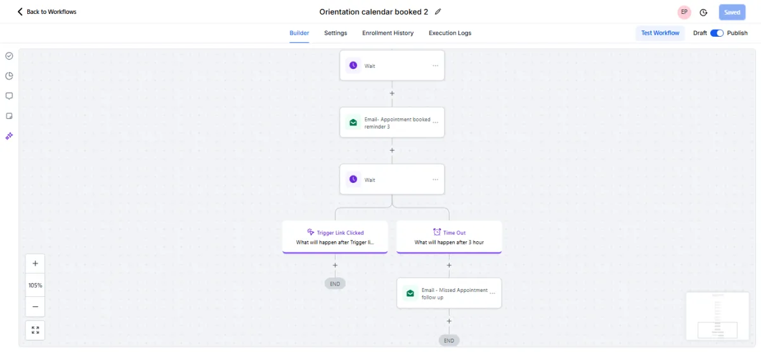
Task: Switch to the Settings tab
Action: pyautogui.click(x=335, y=33)
